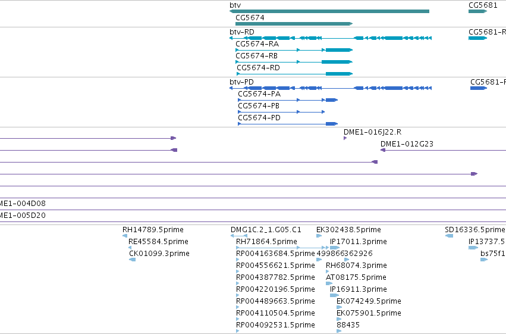Select the btv gene bar
506x334 pixels.
[329, 11]
